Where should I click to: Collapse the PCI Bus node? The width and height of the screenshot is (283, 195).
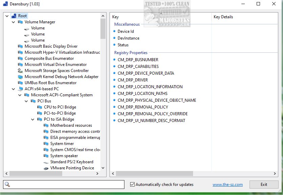(x=26, y=101)
